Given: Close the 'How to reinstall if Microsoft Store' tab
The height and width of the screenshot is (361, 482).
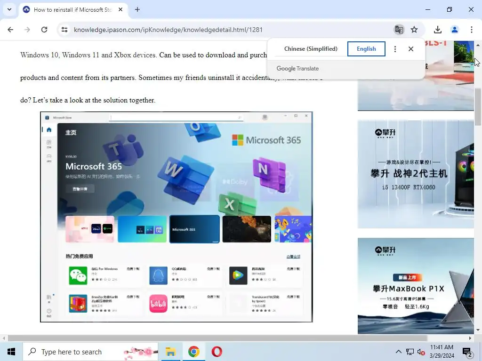Looking at the screenshot, I should (120, 9).
